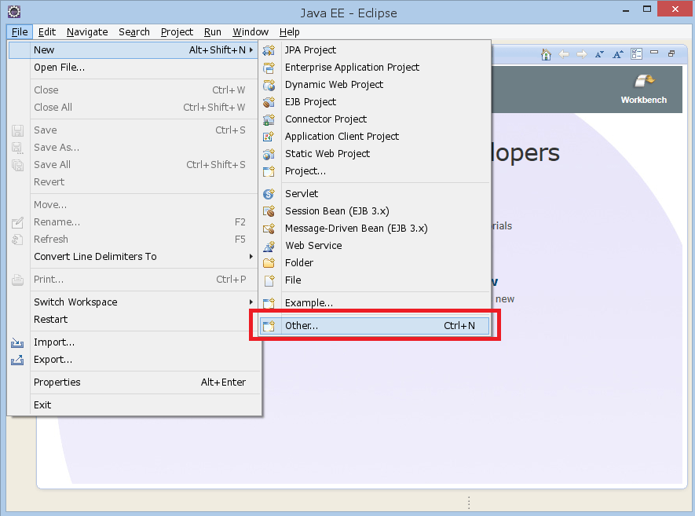This screenshot has height=516, width=695.
Task: Open the Window menu
Action: point(251,32)
